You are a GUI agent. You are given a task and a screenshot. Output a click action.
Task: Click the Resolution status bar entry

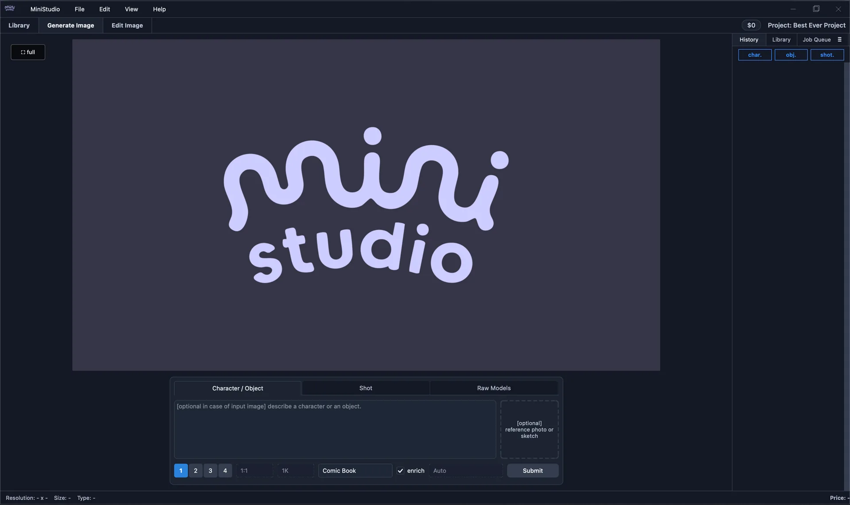(x=27, y=498)
